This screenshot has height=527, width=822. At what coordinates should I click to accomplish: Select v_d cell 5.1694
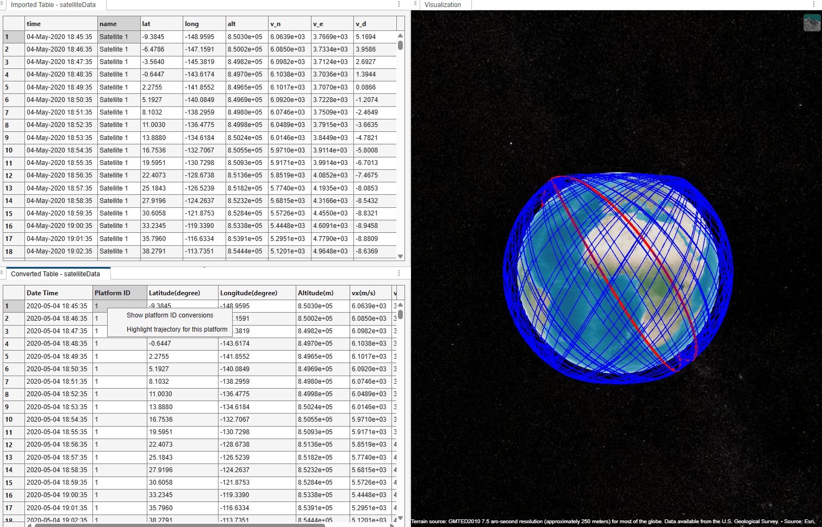tap(375, 37)
